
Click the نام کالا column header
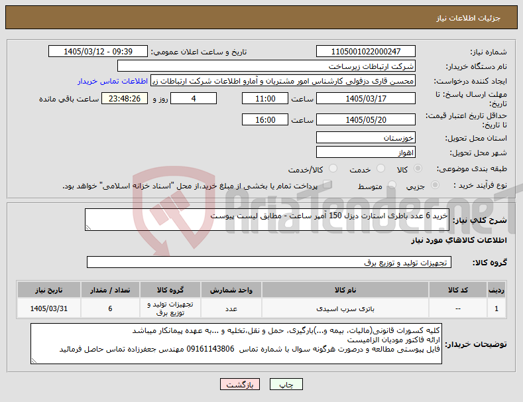(x=345, y=290)
